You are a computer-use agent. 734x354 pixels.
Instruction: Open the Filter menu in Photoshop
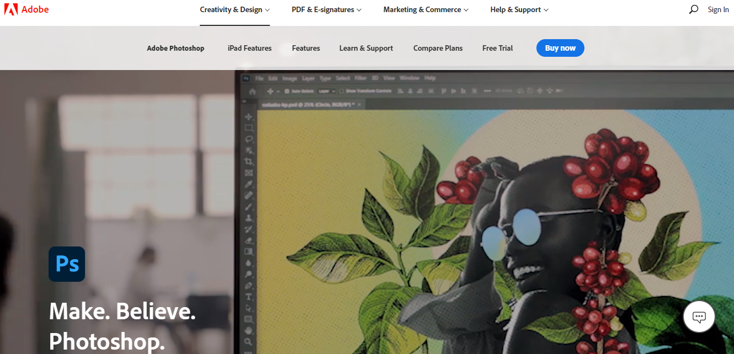[361, 78]
